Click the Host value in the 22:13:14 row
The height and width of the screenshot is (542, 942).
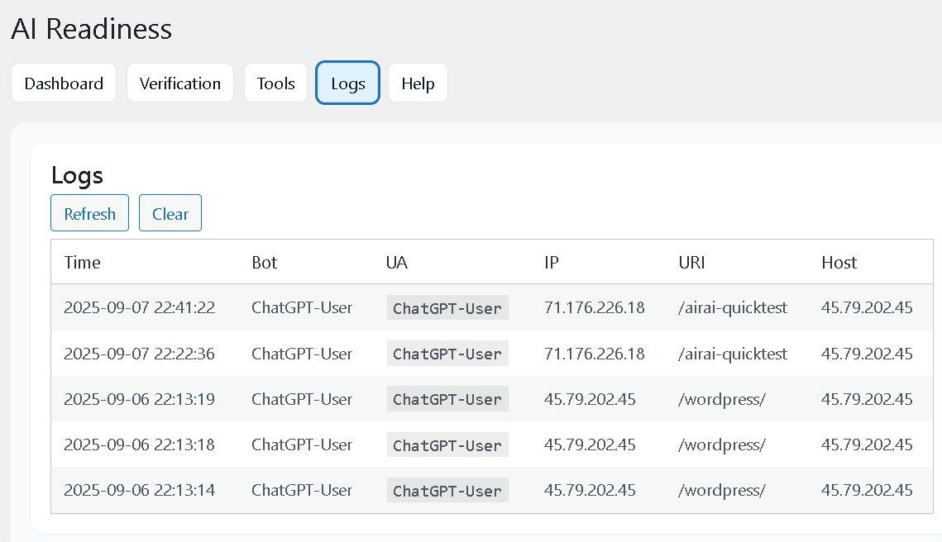click(x=867, y=490)
